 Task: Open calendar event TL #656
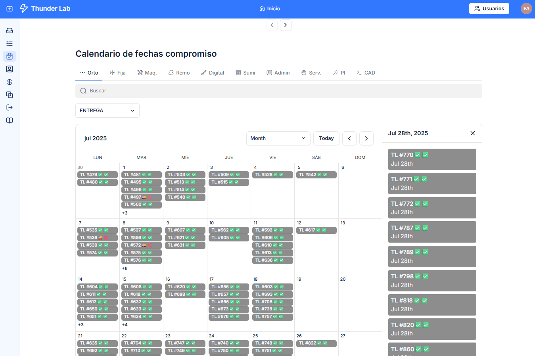229,287
